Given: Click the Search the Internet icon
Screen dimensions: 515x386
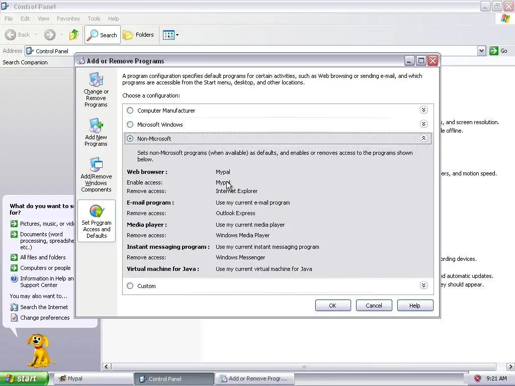Looking at the screenshot, I should pyautogui.click(x=14, y=307).
